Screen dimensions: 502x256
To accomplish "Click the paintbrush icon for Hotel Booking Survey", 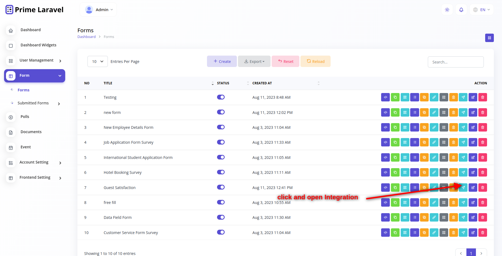I will 434,172.
